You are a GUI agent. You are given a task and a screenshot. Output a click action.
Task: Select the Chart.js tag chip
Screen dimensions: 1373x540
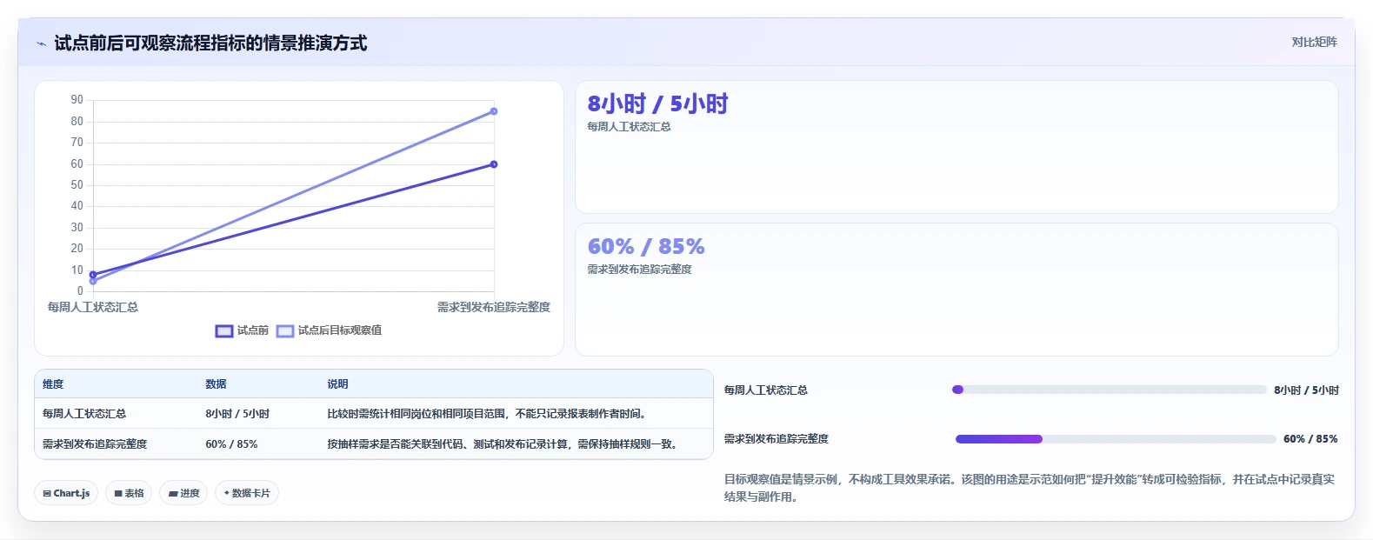click(x=66, y=493)
